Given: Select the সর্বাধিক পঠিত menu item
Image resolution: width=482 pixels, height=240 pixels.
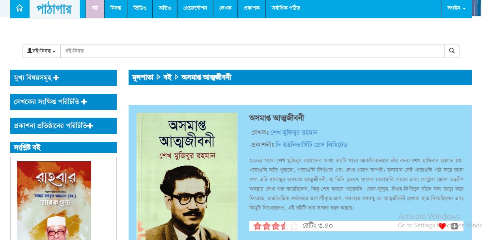Looking at the screenshot, I should [286, 8].
